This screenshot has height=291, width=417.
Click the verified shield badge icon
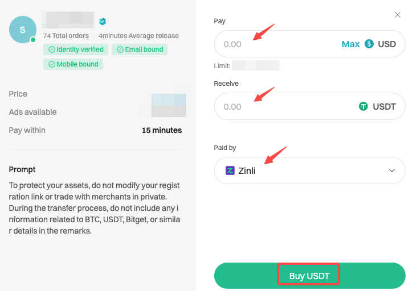point(103,22)
